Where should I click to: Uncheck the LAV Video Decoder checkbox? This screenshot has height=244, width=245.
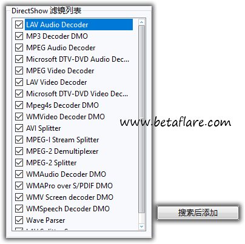19,82
